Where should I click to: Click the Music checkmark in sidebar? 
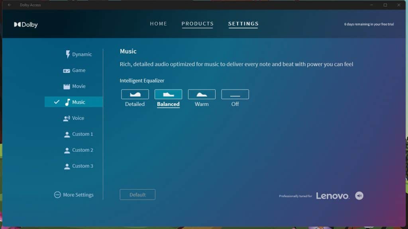[57, 102]
